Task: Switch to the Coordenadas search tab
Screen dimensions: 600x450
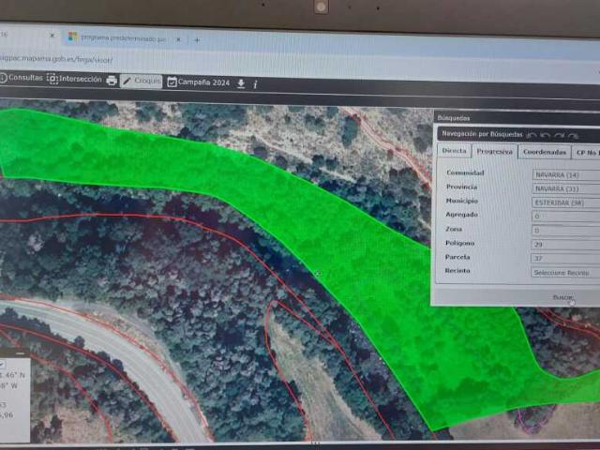Action: [x=545, y=152]
